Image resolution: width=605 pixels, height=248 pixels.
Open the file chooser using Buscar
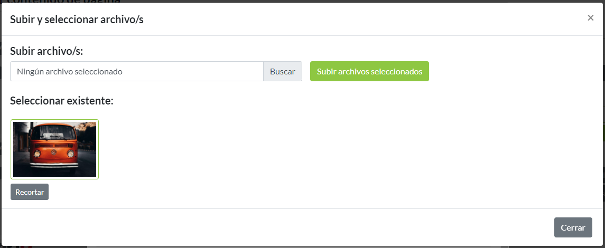[283, 71]
